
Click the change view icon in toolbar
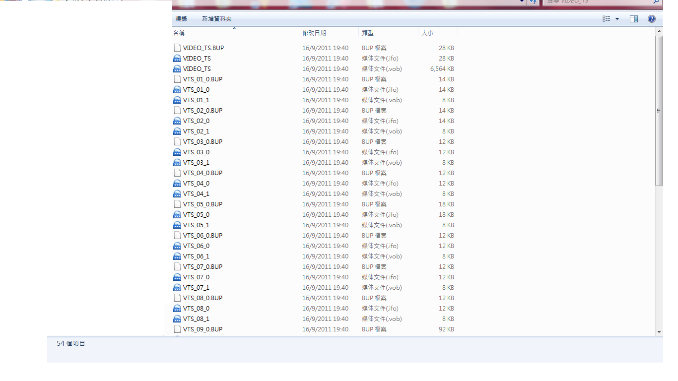coord(607,19)
